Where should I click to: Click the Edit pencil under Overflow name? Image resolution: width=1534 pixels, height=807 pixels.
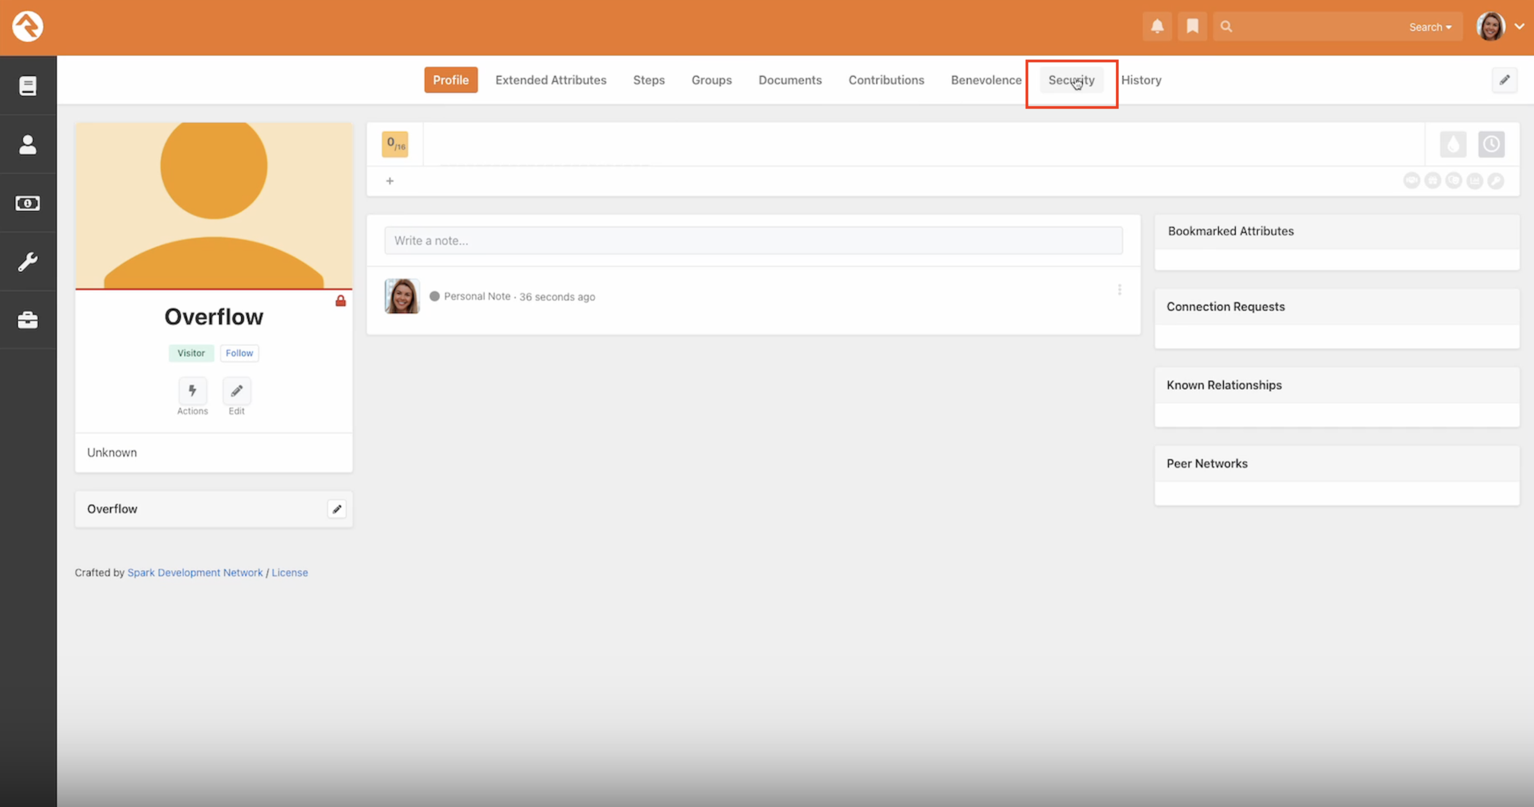point(236,391)
